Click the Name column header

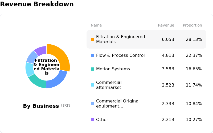tap(96, 25)
